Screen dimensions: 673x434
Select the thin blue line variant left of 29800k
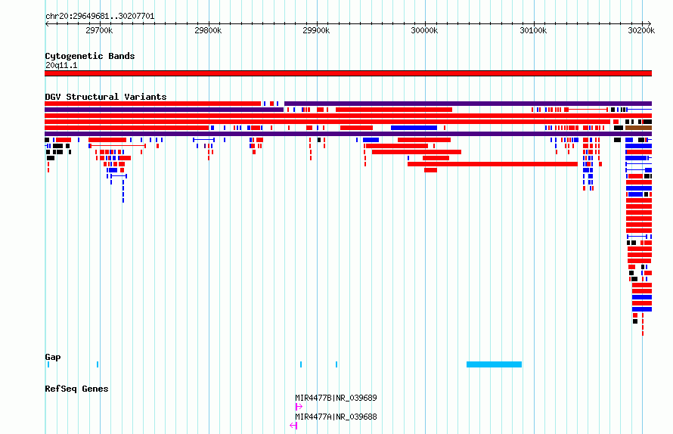tap(204, 140)
